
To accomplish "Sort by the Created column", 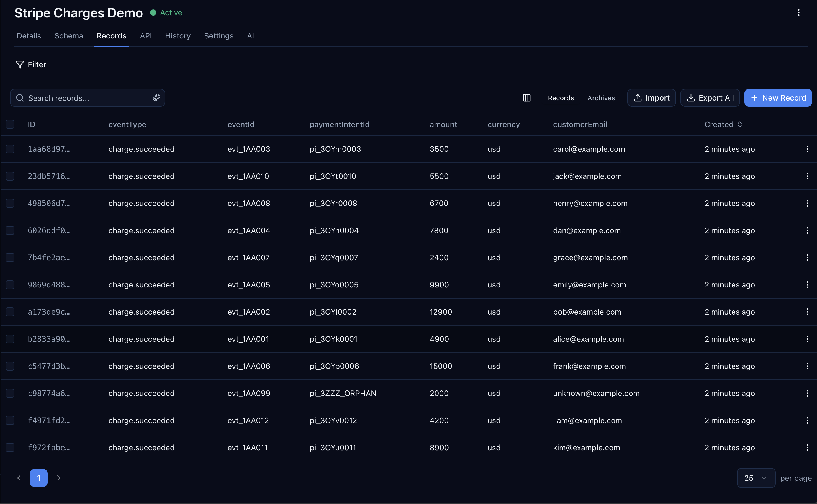I will [723, 124].
